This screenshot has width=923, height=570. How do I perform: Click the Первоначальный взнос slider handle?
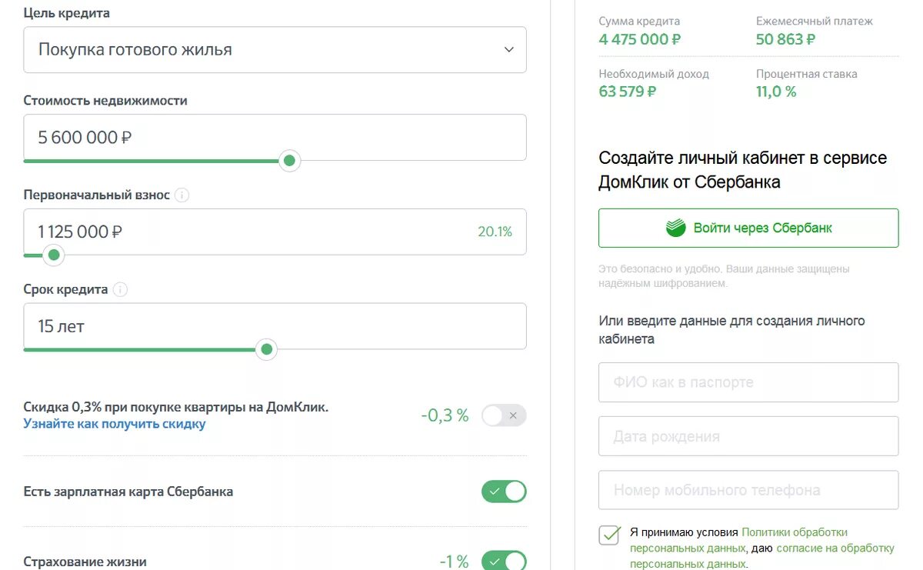pyautogui.click(x=53, y=255)
